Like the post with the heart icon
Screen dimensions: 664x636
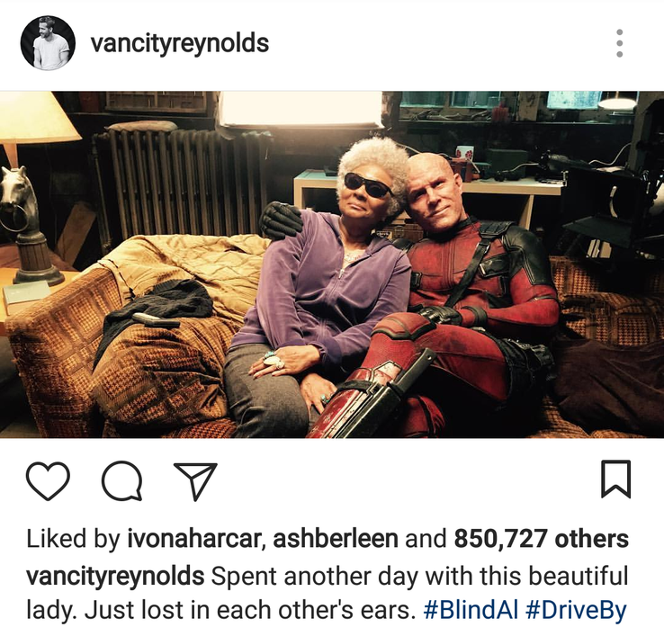48,480
